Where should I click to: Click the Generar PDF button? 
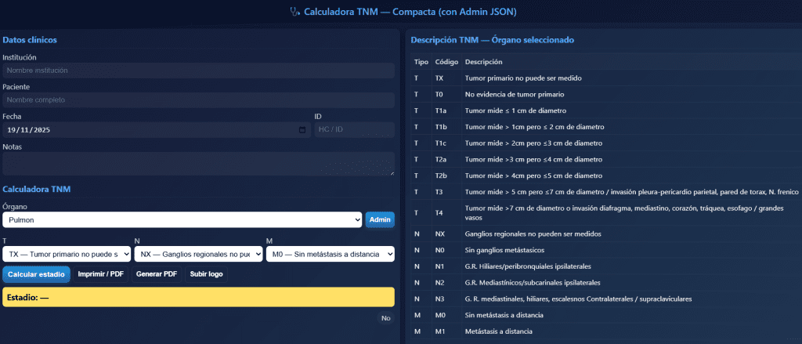[x=157, y=274]
